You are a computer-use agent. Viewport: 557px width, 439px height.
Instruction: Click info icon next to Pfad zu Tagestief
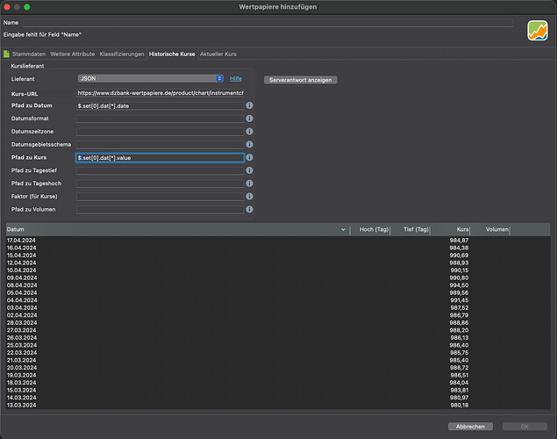click(x=249, y=170)
